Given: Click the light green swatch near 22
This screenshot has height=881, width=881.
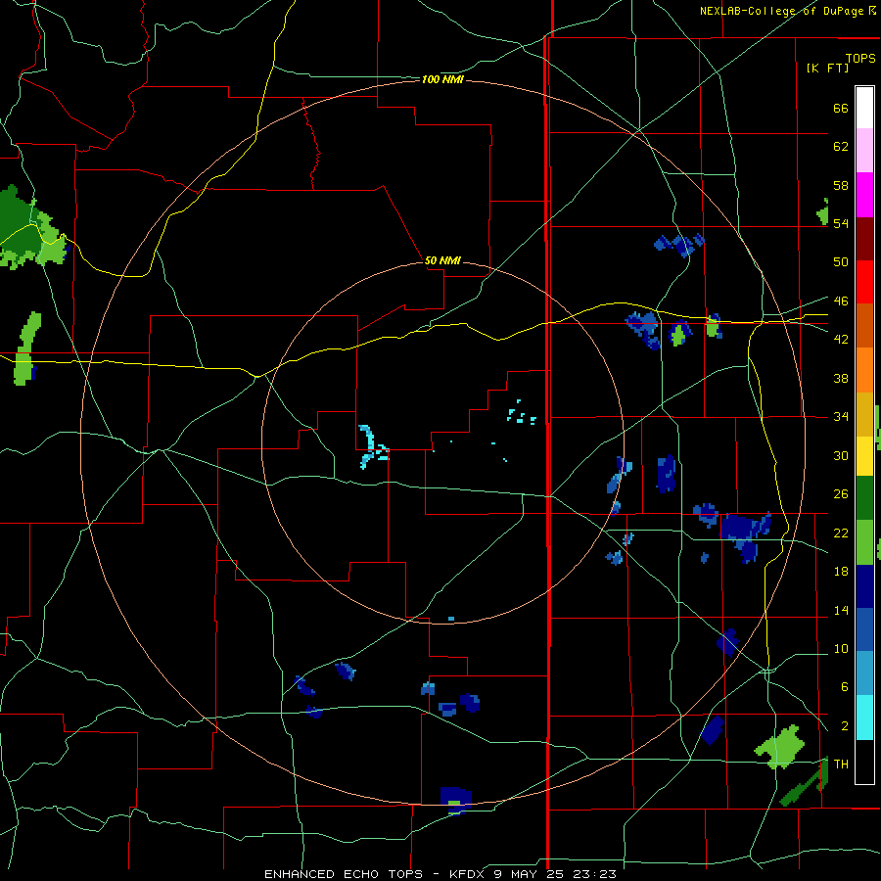Looking at the screenshot, I should tap(864, 542).
